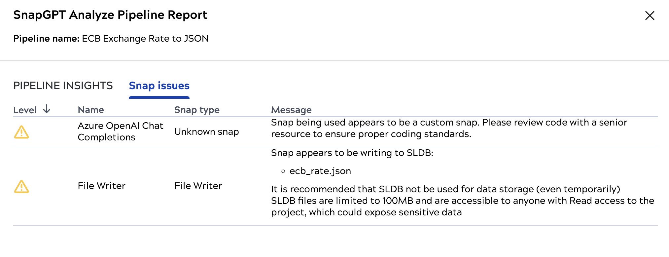The height and width of the screenshot is (257, 669).
Task: Sort the table by the Level column
Action: (x=26, y=109)
